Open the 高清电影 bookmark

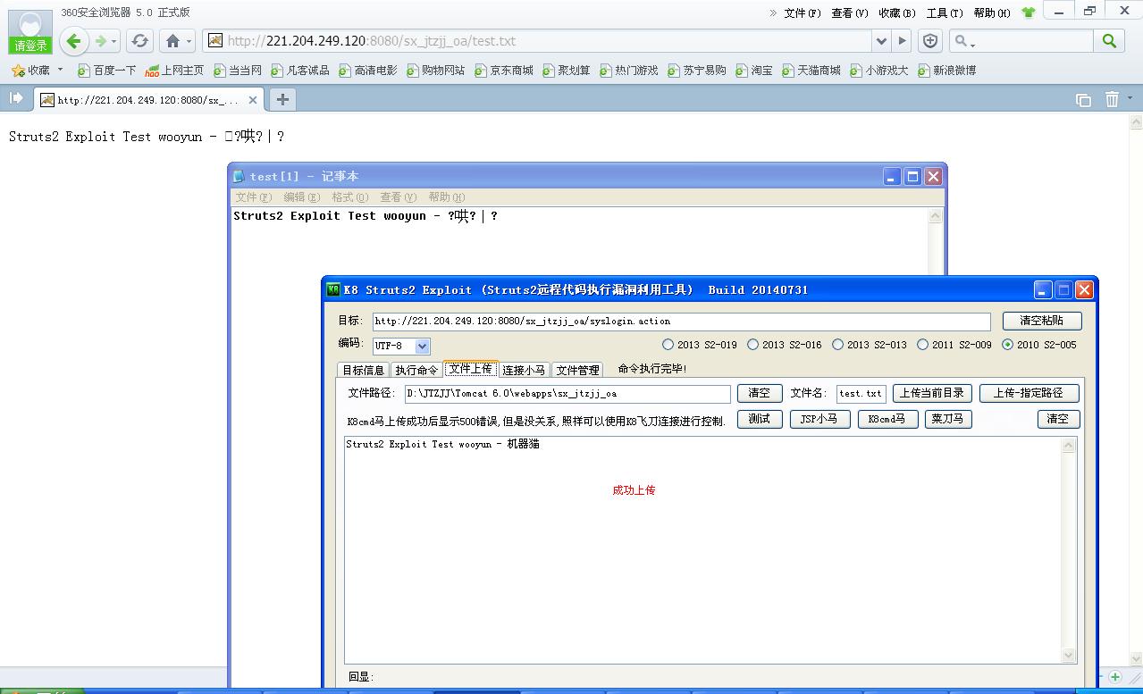[x=368, y=70]
